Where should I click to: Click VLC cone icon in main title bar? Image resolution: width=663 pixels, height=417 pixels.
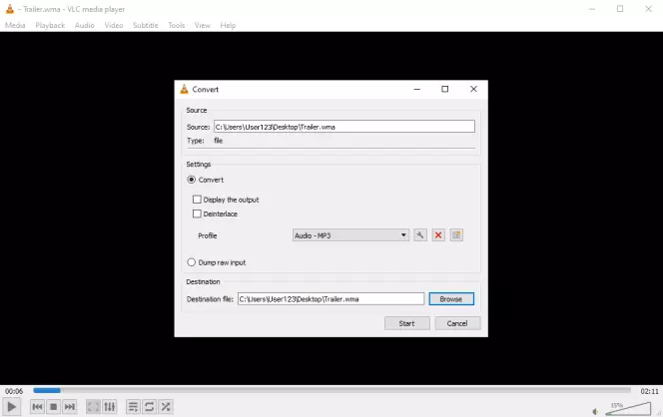pos(9,9)
